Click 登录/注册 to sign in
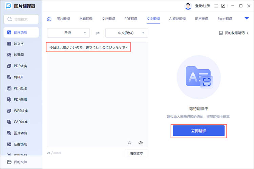Image resolution: width=254 pixels, height=169 pixels. click(202, 6)
